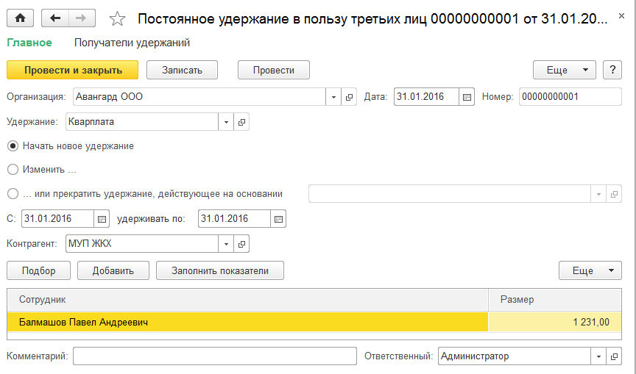Open calendar for удерживать по date
Image resolution: width=636 pixels, height=374 pixels.
278,219
